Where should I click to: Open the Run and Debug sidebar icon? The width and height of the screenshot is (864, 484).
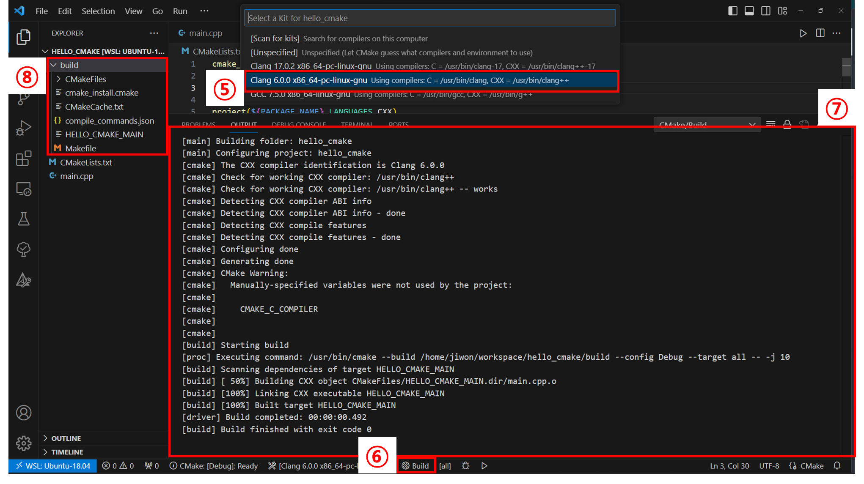(x=23, y=128)
